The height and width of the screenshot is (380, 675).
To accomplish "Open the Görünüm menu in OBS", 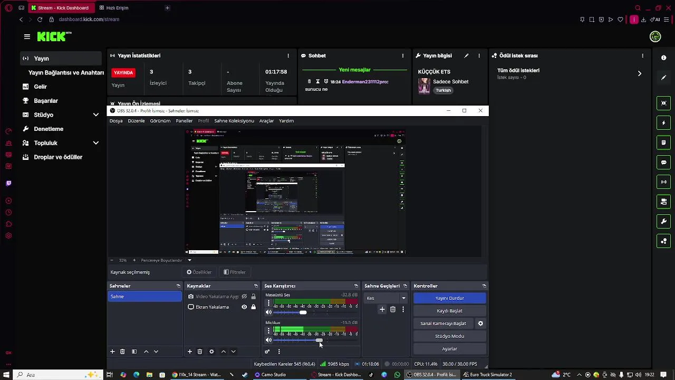I will (x=160, y=121).
